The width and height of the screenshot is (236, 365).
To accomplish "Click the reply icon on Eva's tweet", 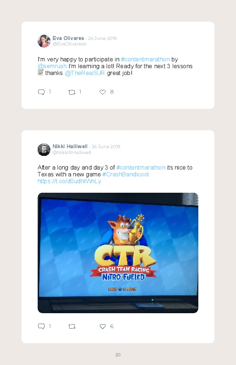I will click(41, 92).
